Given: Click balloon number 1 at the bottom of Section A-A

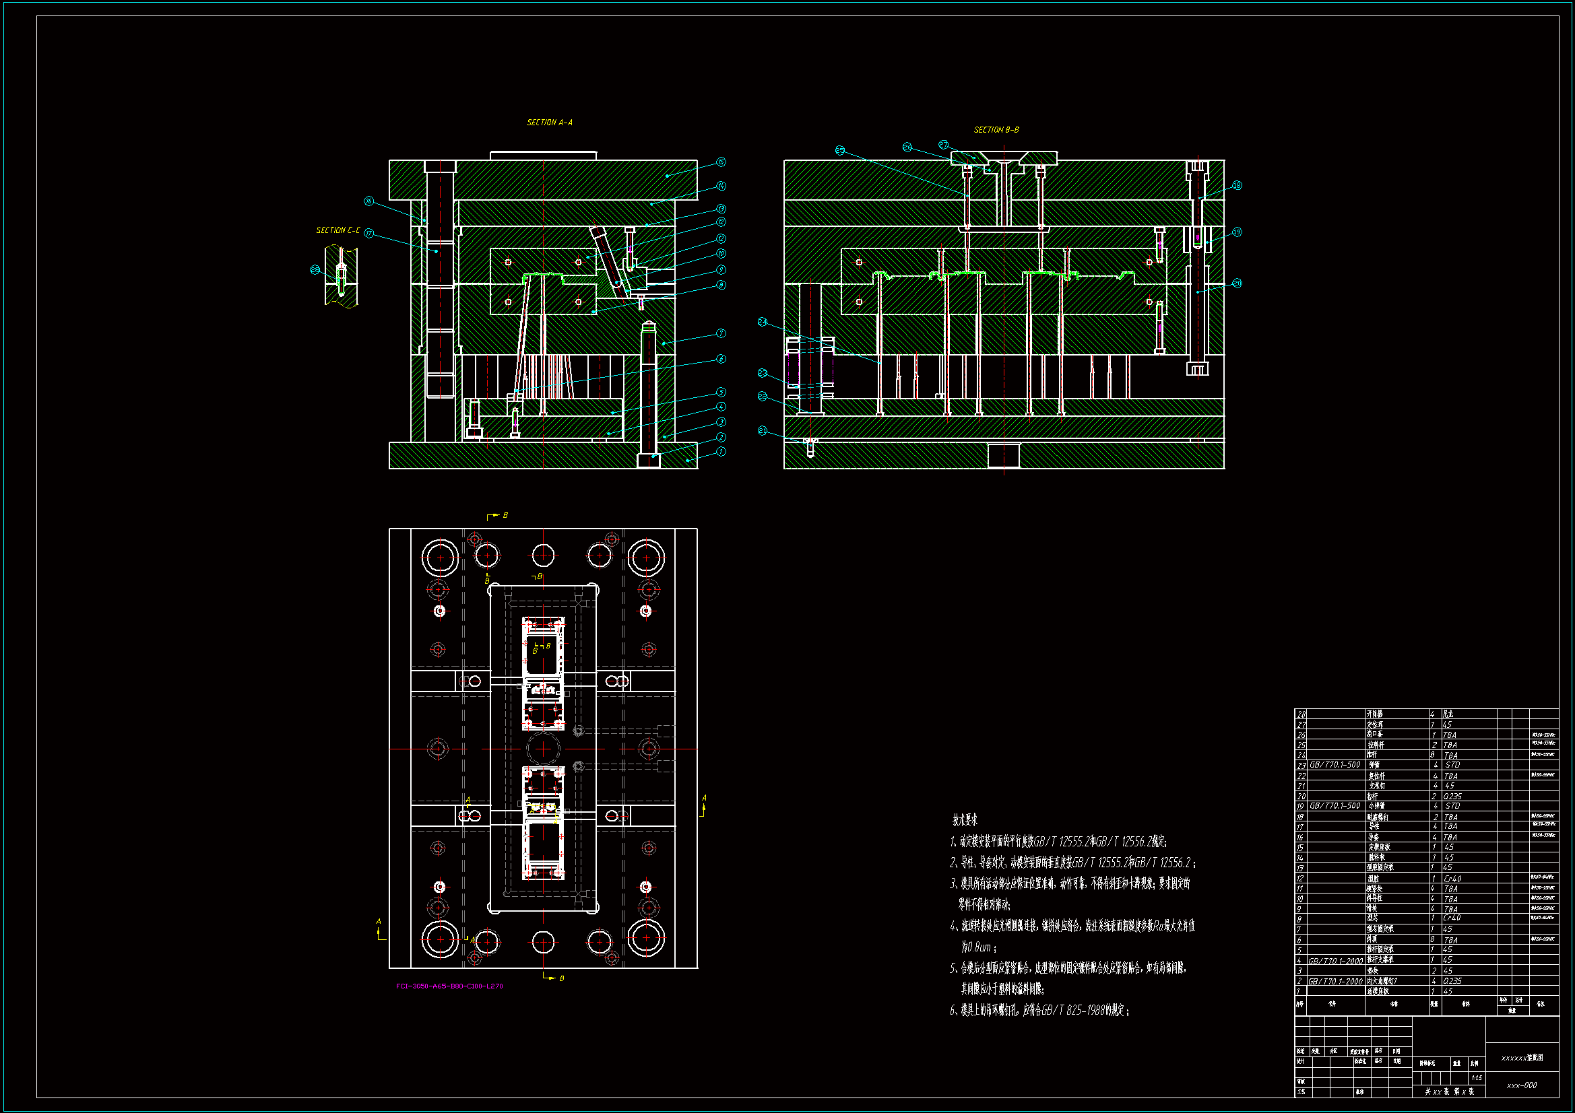Looking at the screenshot, I should coord(721,452).
